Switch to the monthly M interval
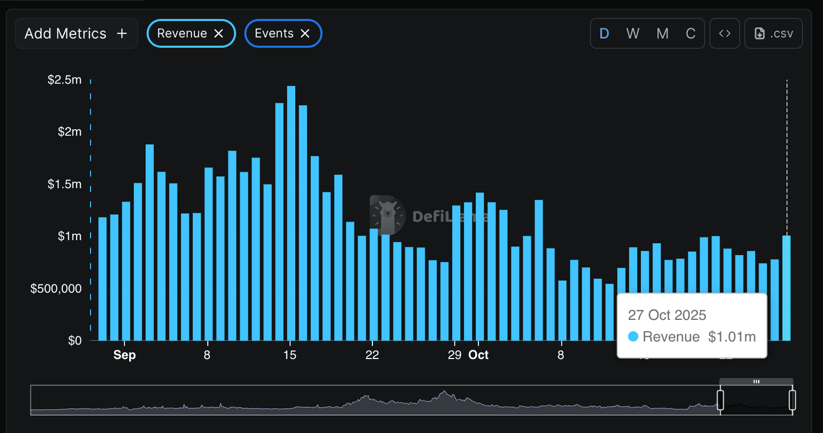The width and height of the screenshot is (823, 433). 662,34
